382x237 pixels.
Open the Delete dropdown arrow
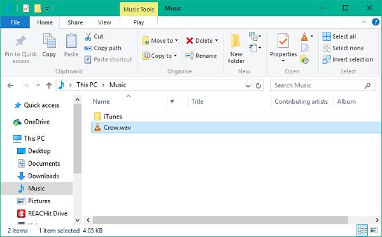[x=216, y=41]
